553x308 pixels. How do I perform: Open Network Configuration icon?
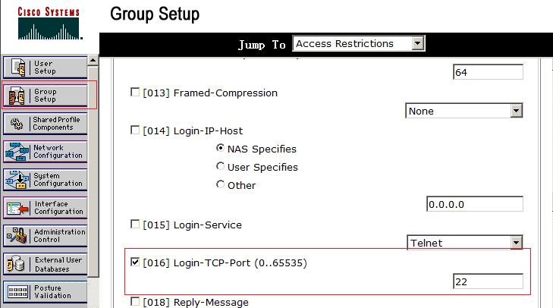pyautogui.click(x=17, y=152)
